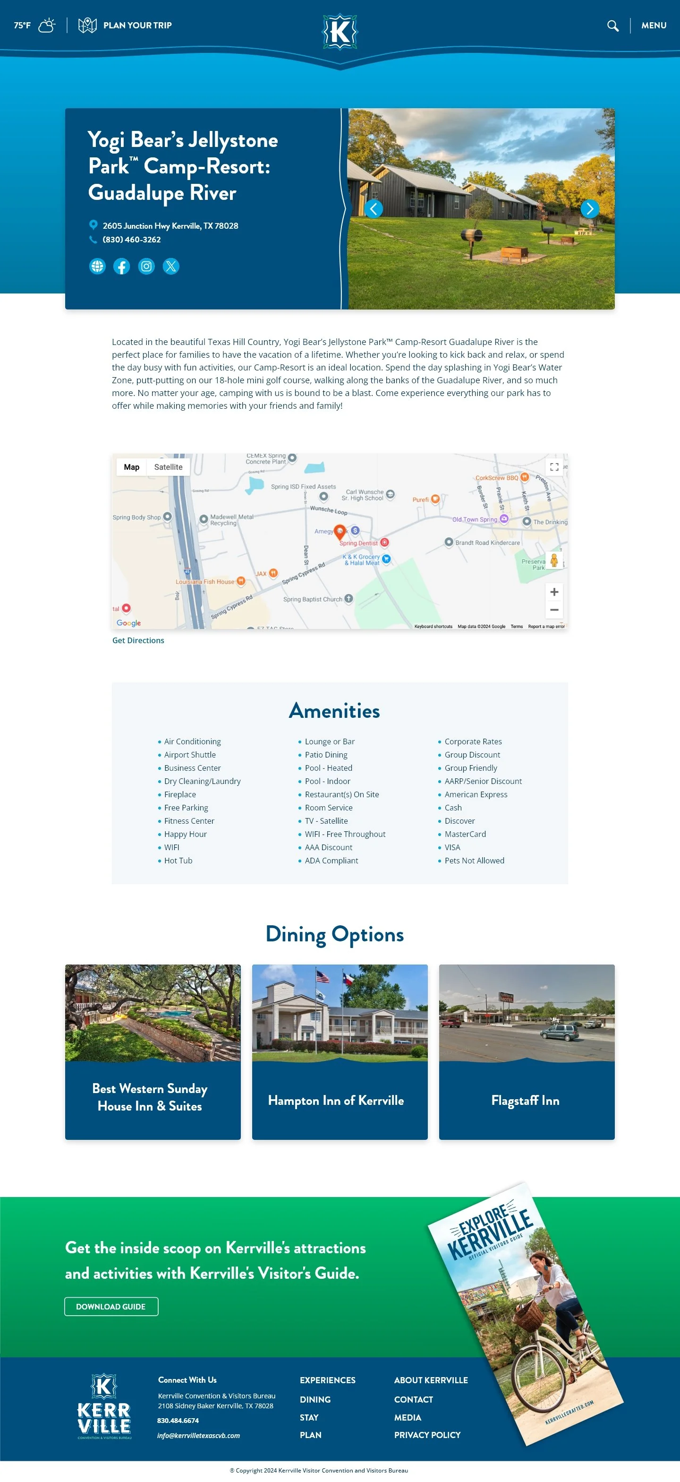680x1482 pixels.
Task: Click the Hot Tub amenity
Action: [178, 861]
